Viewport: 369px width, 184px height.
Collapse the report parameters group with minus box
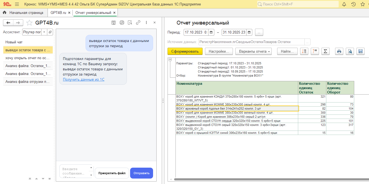(170, 60)
